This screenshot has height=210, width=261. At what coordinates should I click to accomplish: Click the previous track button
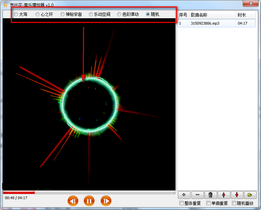click(73, 201)
